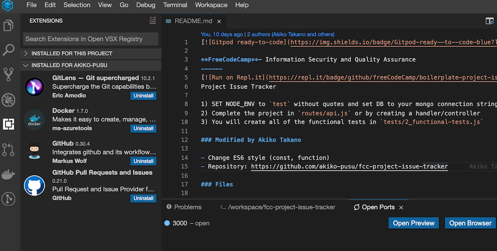Select the Extensions view icon

coord(8,124)
